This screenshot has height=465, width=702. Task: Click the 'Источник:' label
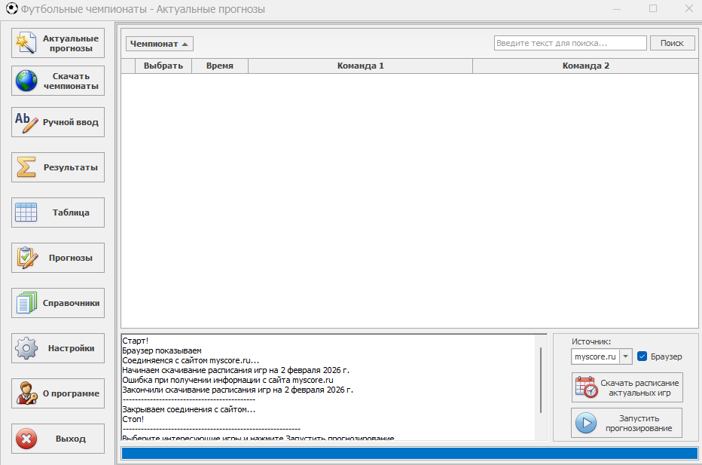click(591, 341)
